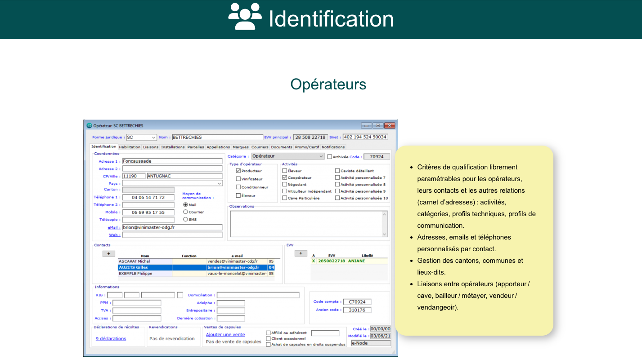Click the TVA input field
The height and width of the screenshot is (359, 642).
coord(137,310)
